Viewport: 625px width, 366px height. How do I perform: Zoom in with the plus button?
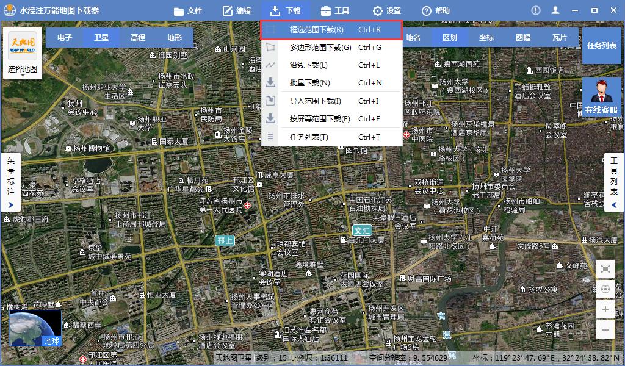coord(605,310)
